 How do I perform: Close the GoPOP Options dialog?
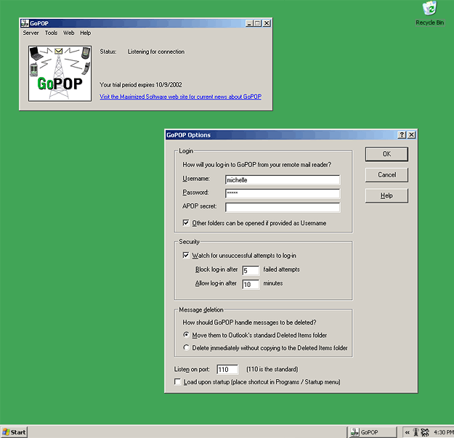click(411, 134)
